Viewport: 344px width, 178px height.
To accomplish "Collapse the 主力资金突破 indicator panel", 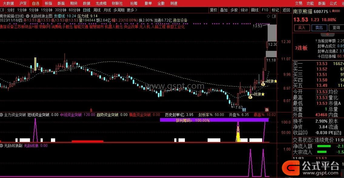I will [2, 114].
